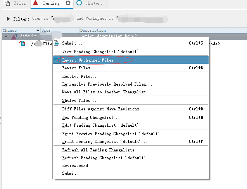Click the Submit icon in context menu
The height and width of the screenshot is (189, 247).
[x=57, y=43]
